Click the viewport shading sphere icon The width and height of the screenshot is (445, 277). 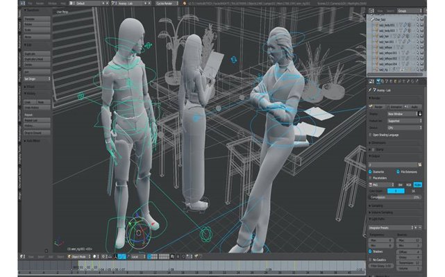94,257
